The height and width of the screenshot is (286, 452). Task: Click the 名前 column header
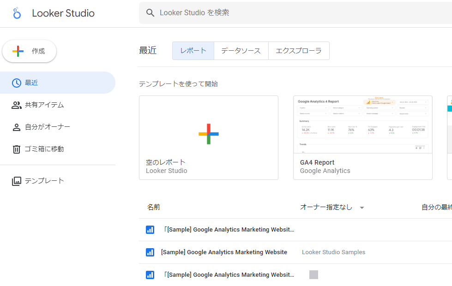coord(154,207)
